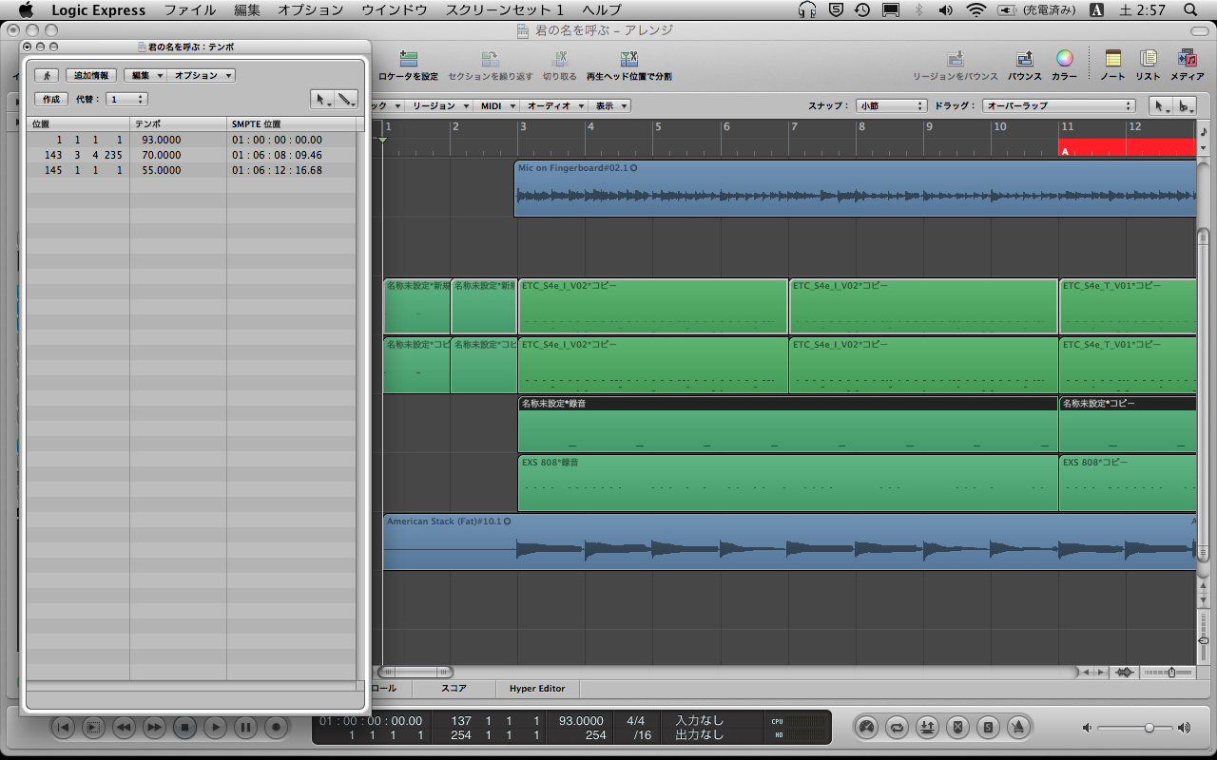Open the ファイル menu
This screenshot has width=1217, height=760.
coord(189,9)
